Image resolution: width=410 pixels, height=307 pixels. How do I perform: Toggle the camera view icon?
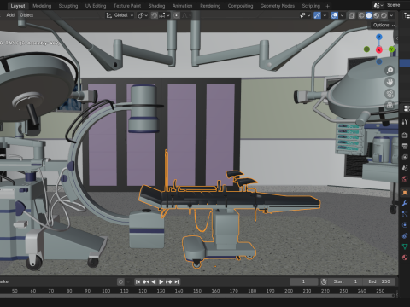(x=389, y=94)
